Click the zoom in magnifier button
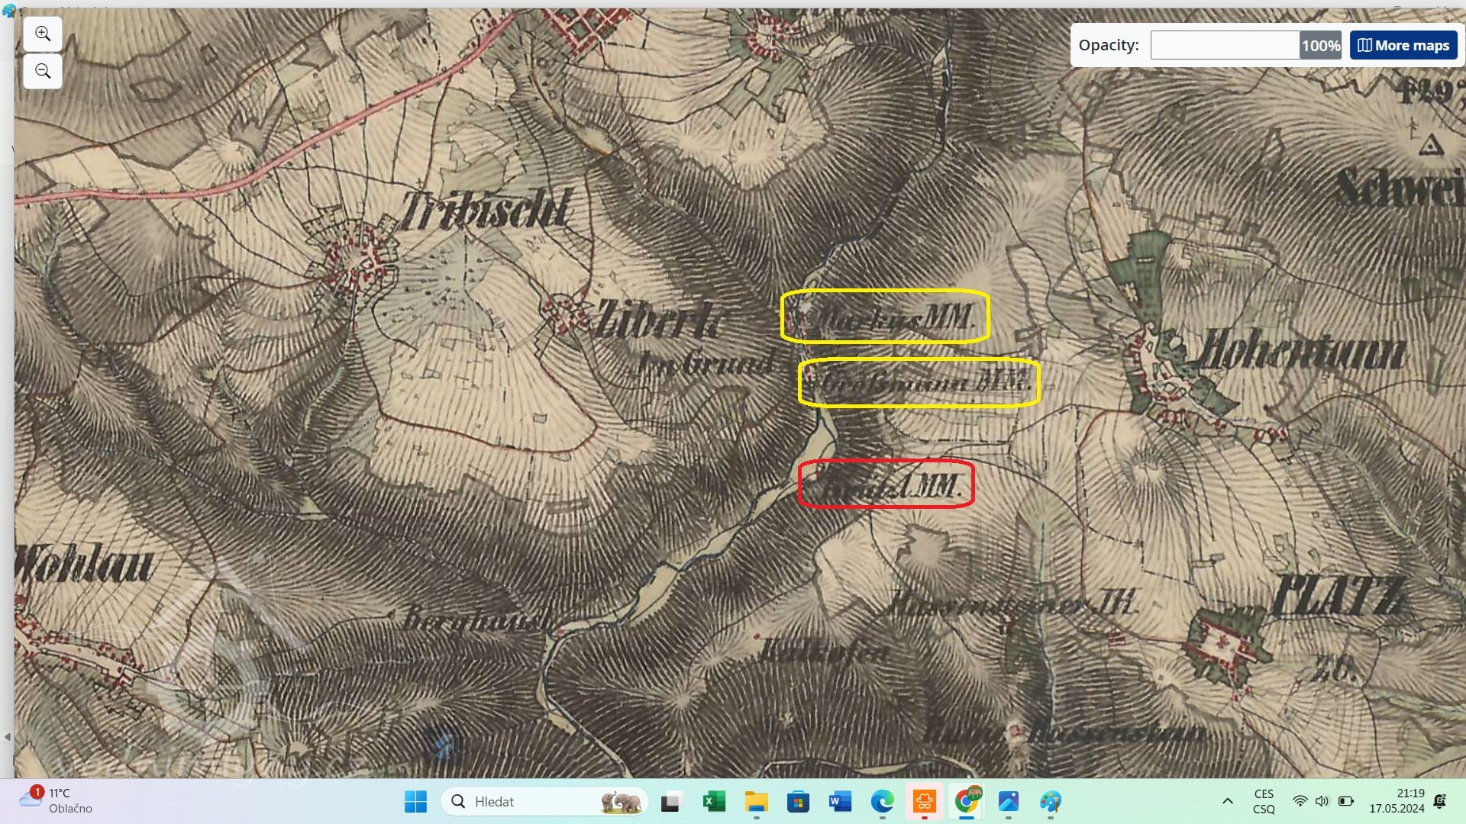 tap(43, 34)
